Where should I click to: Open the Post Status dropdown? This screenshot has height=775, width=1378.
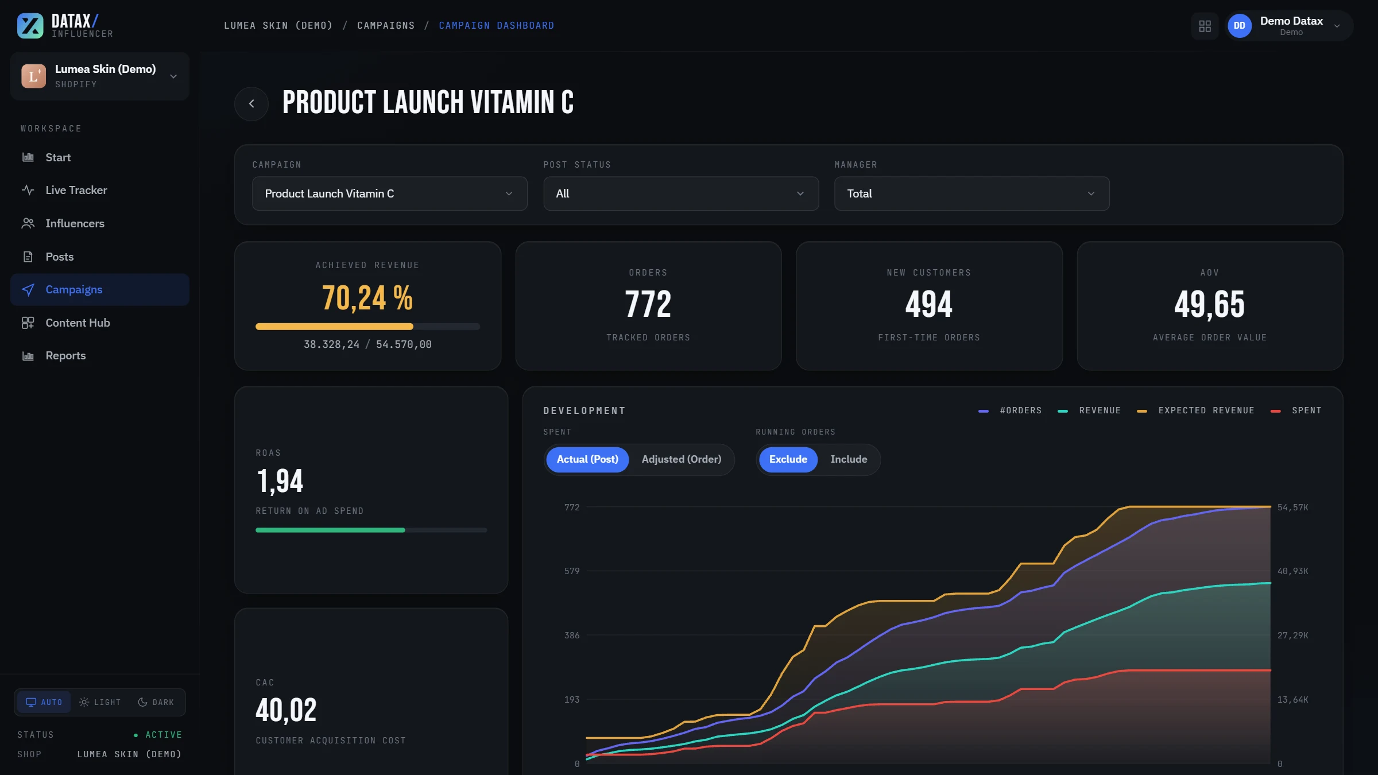(x=680, y=193)
